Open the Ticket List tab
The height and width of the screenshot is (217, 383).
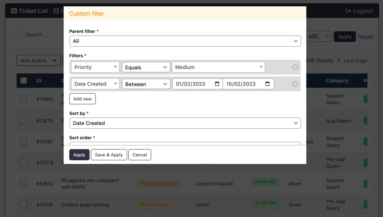[x=33, y=11]
